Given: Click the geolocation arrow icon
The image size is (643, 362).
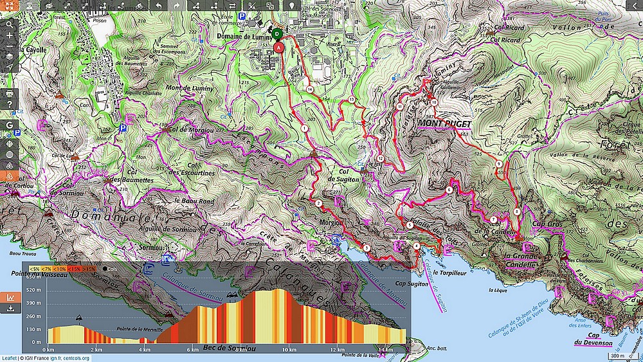Looking at the screenshot, I should pyautogui.click(x=9, y=68).
